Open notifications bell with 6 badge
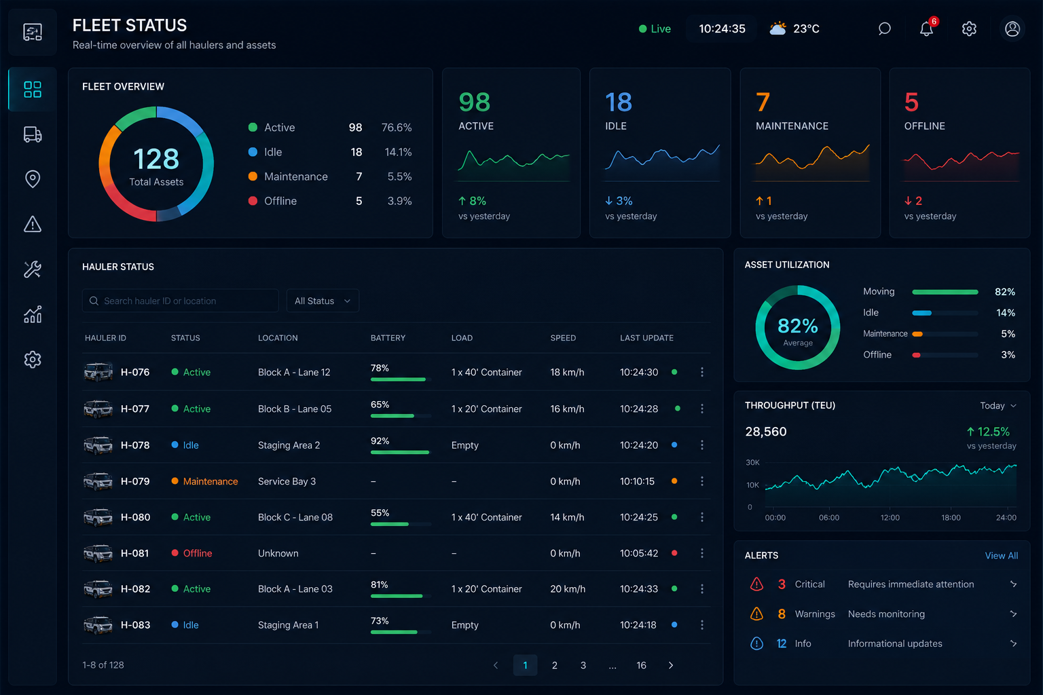This screenshot has width=1043, height=695. click(x=927, y=29)
